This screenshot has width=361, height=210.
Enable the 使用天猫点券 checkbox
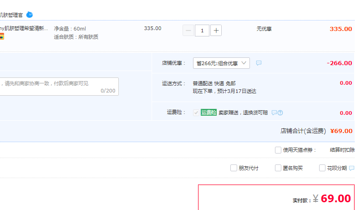tap(278, 150)
